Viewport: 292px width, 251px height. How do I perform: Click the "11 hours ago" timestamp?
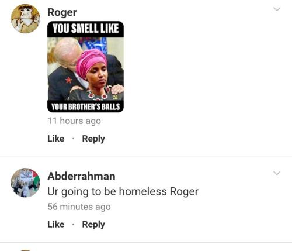point(74,121)
